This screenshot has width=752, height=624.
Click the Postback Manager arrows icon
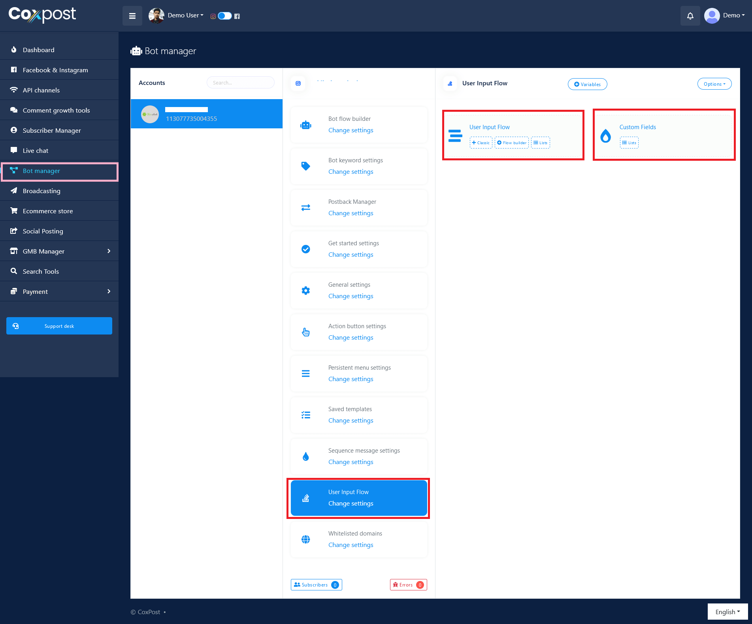point(305,208)
